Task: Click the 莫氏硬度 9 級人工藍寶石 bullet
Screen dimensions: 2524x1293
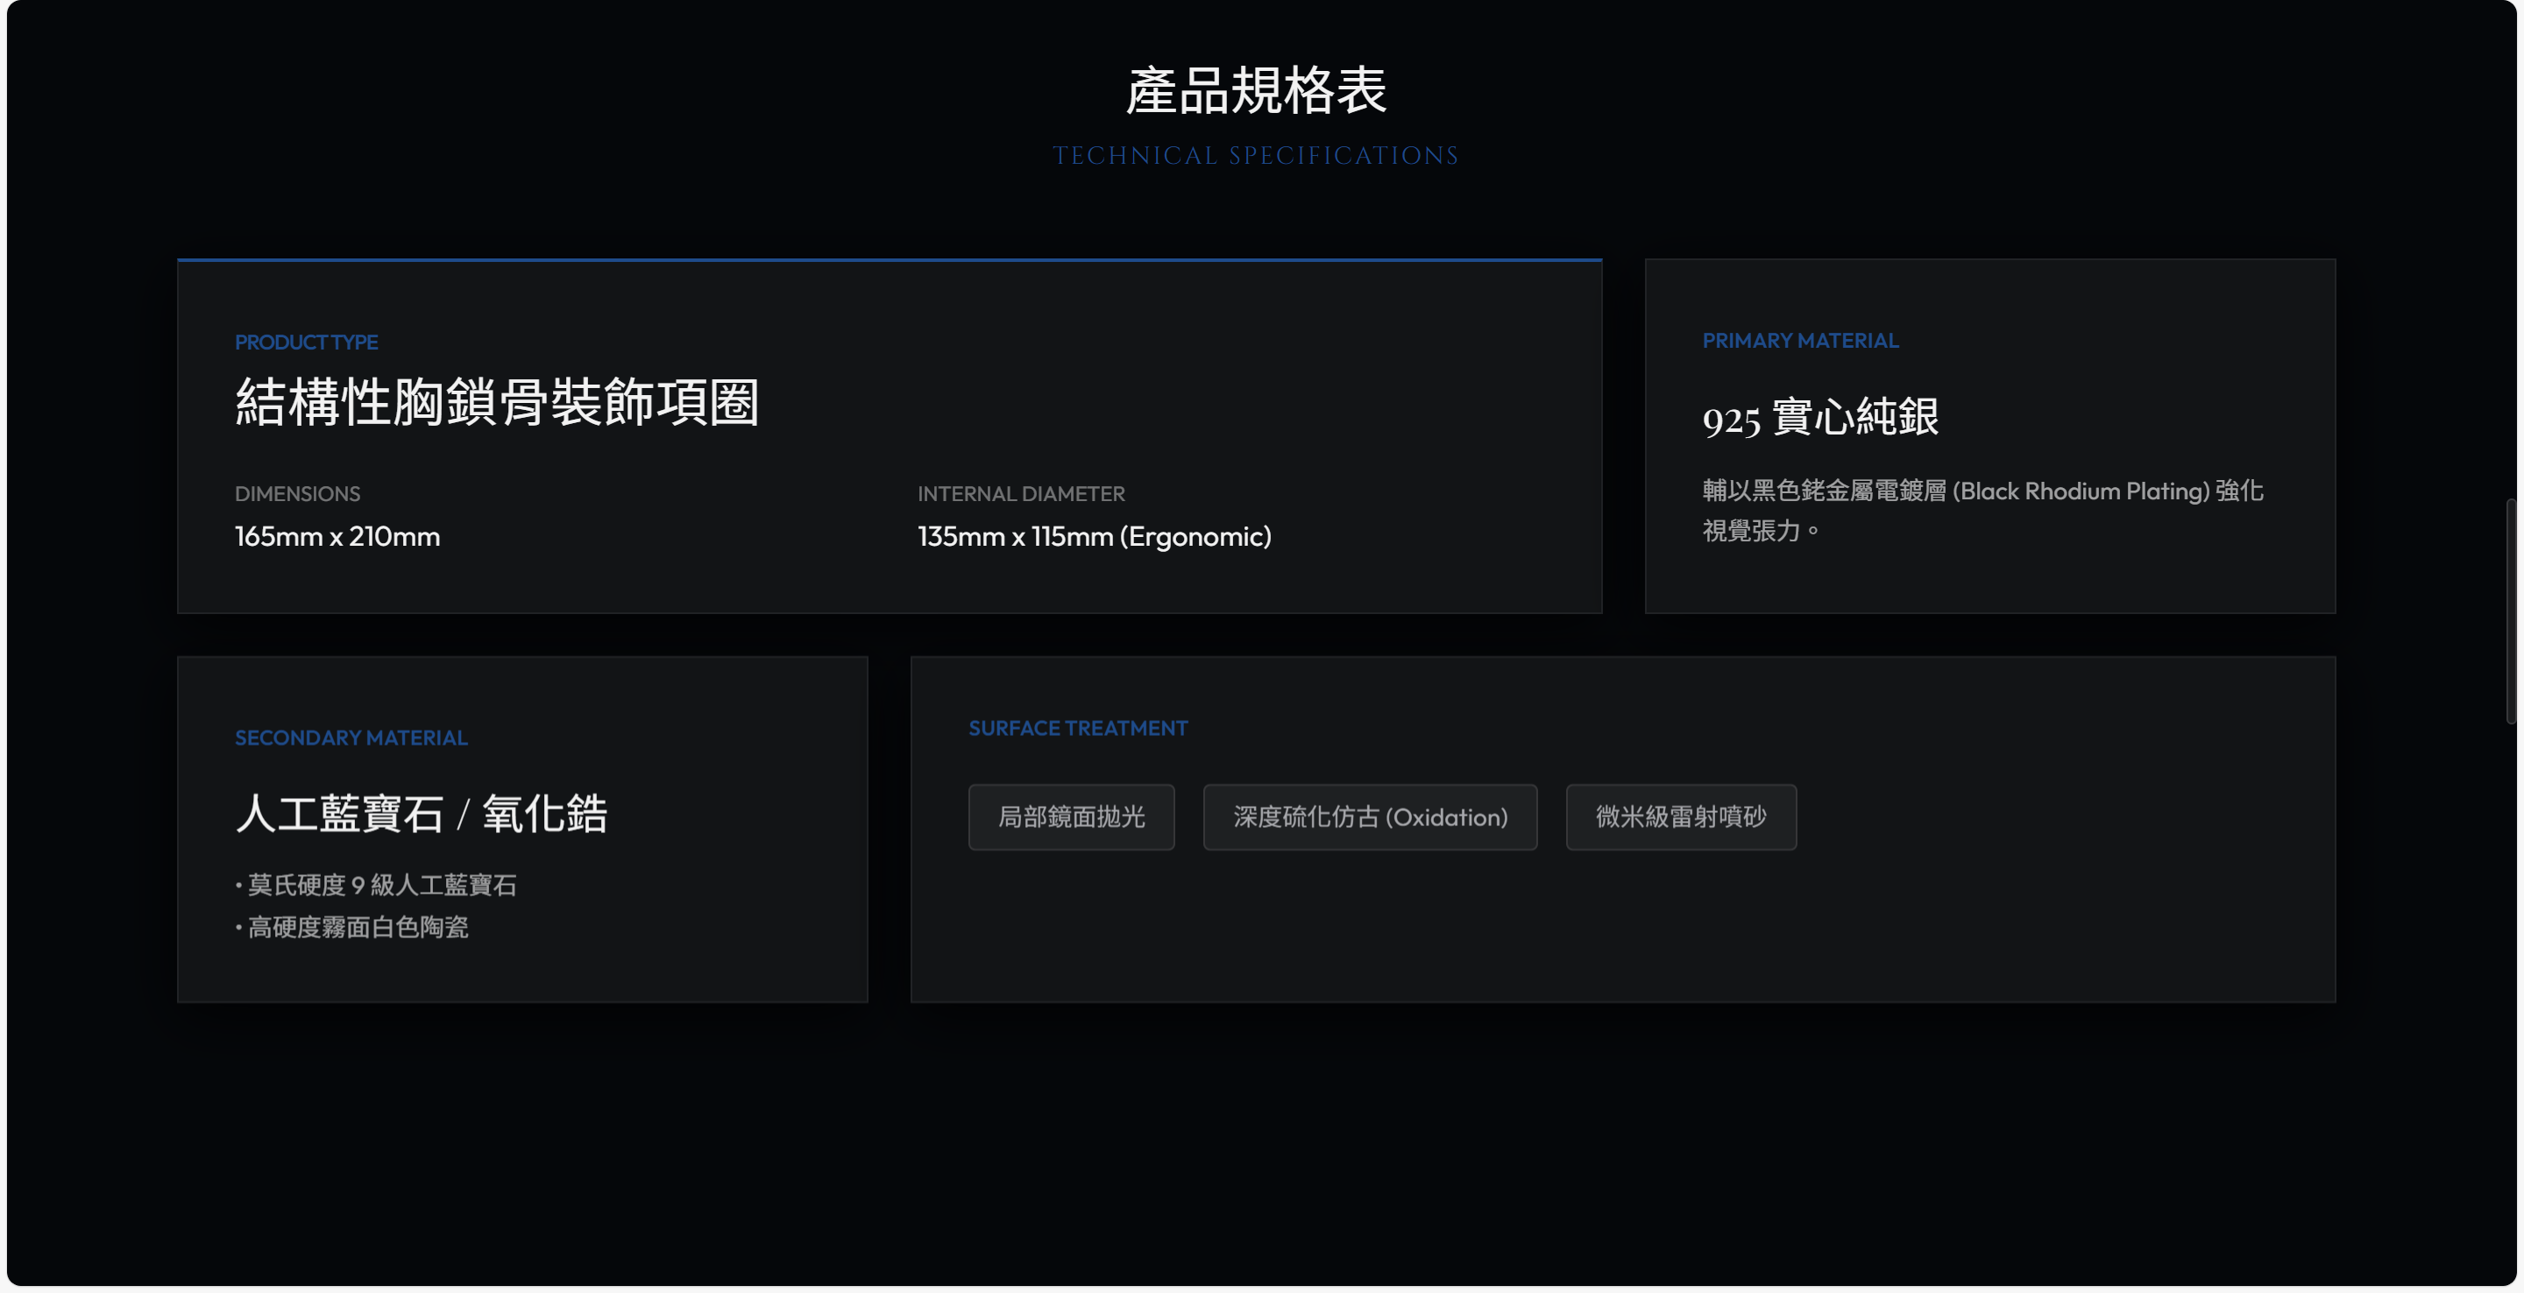Action: click(380, 886)
